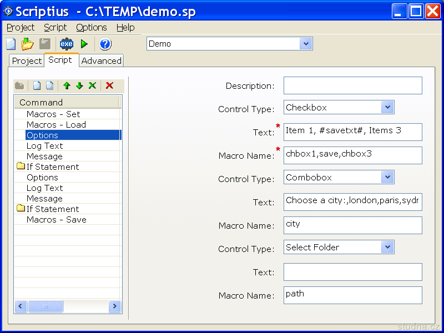Image resolution: width=444 pixels, height=333 pixels.
Task: Click the Open project folder icon
Action: [x=28, y=44]
